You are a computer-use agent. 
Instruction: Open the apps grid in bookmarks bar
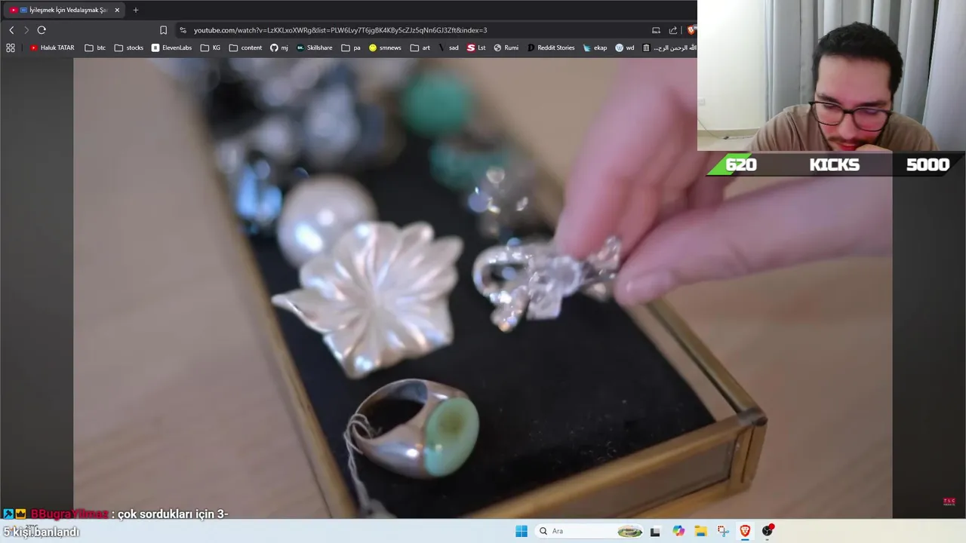[x=11, y=48]
